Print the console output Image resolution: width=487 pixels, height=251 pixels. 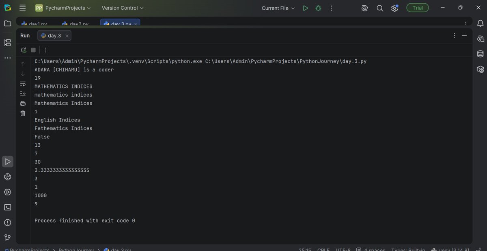point(23,104)
